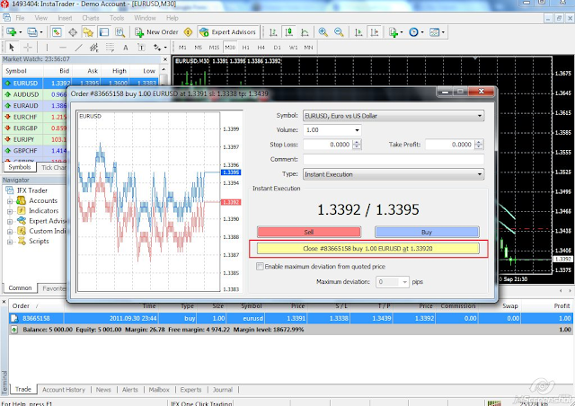Switch chart to Bar Chart icon
575x406 pixels.
coord(273,32)
